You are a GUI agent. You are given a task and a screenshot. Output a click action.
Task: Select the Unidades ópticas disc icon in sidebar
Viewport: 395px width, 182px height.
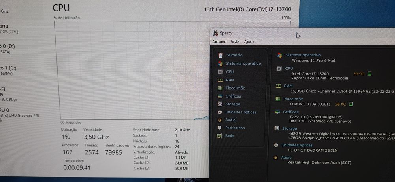click(x=220, y=112)
